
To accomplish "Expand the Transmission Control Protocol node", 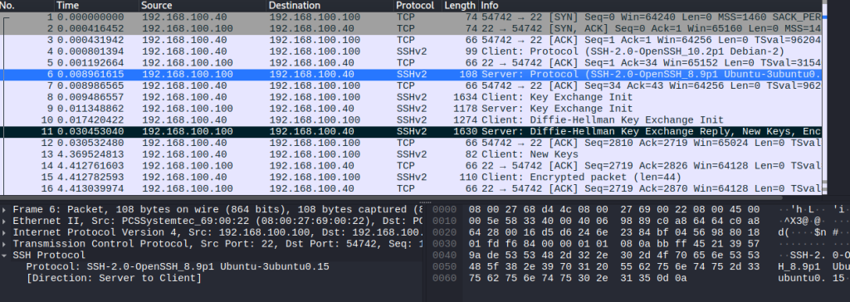I will [5, 243].
